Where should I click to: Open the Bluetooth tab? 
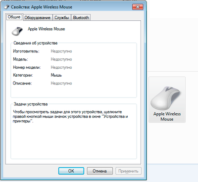coord(81,17)
